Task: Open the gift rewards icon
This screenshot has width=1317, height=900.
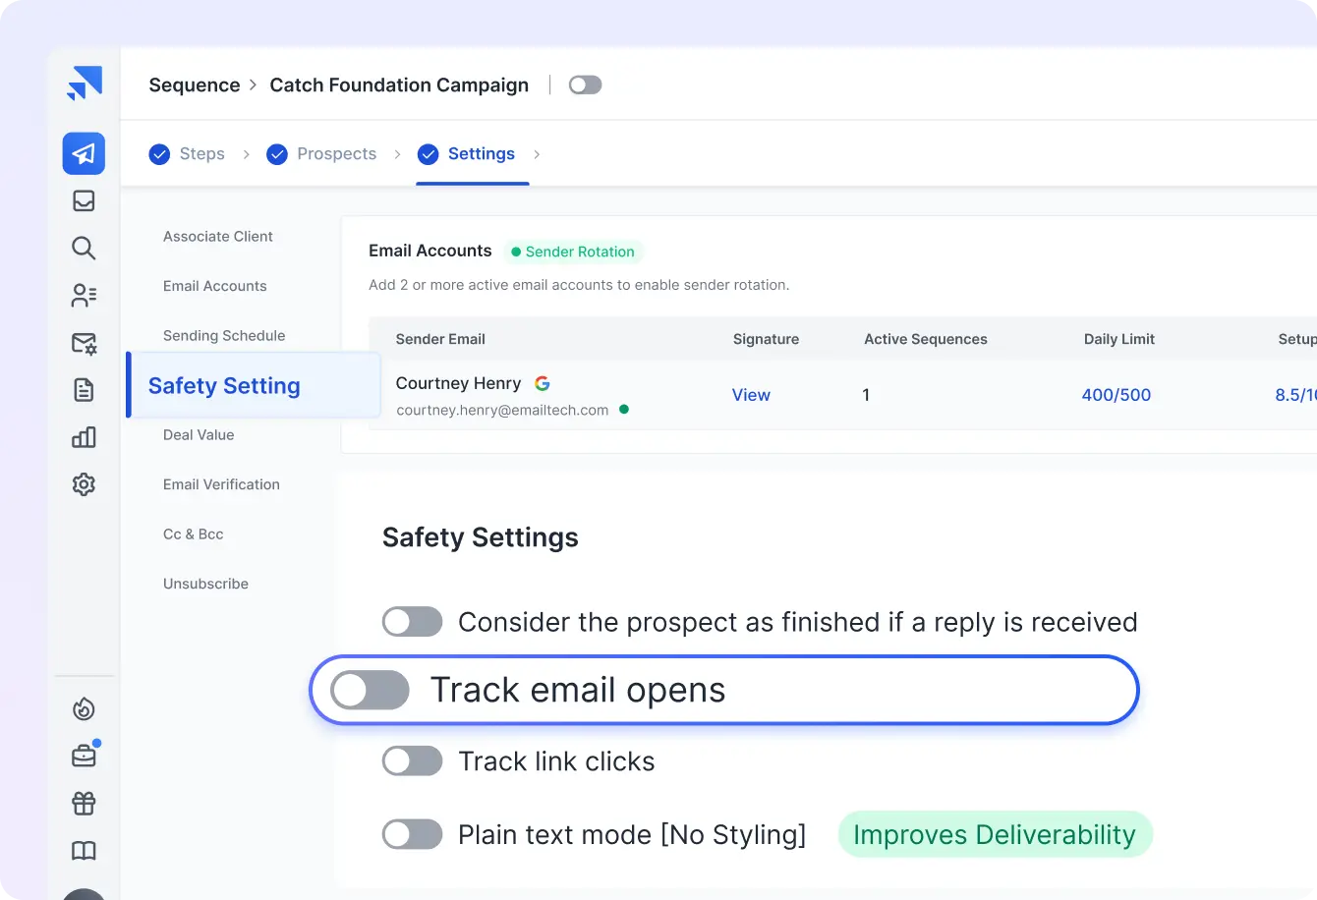Action: tap(84, 803)
